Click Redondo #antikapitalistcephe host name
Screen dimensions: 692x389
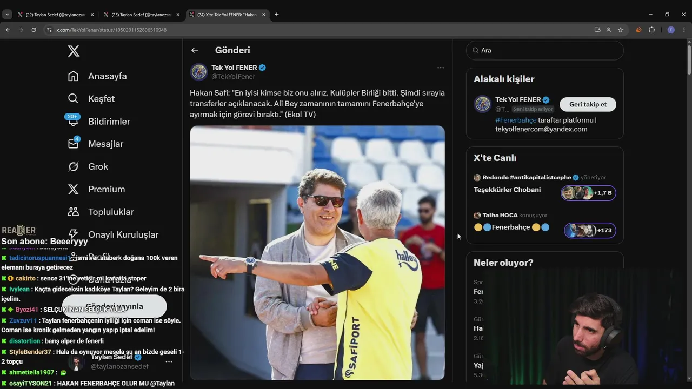point(527,177)
